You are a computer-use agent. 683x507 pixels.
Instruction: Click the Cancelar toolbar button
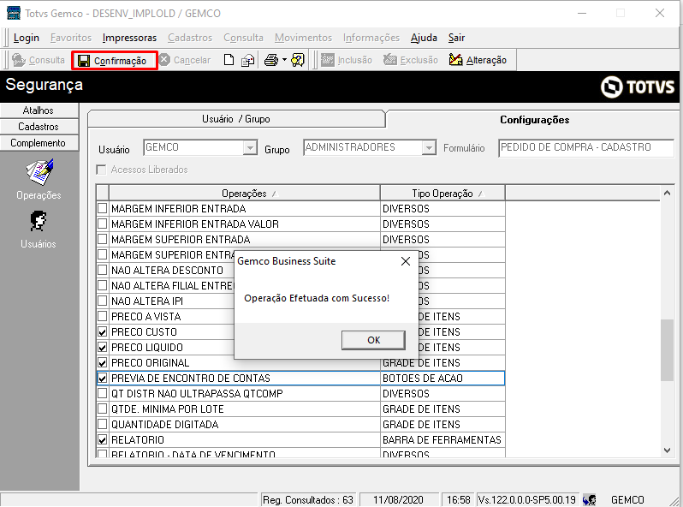[x=185, y=60]
